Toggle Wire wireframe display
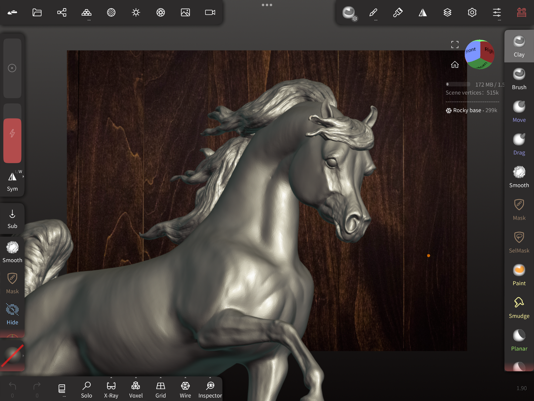 185,390
